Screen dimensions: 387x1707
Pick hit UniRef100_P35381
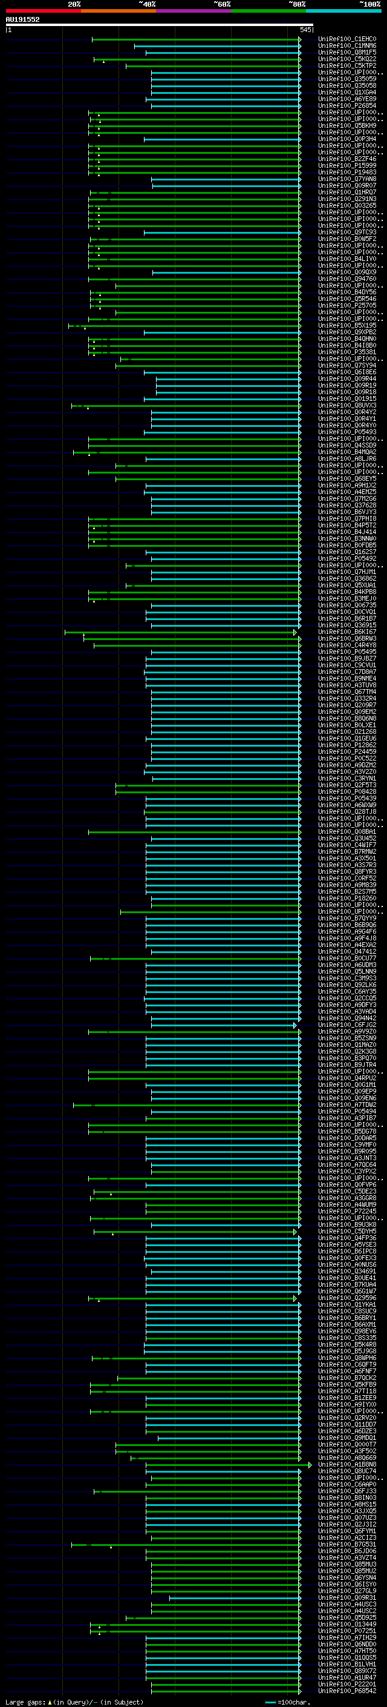click(346, 352)
